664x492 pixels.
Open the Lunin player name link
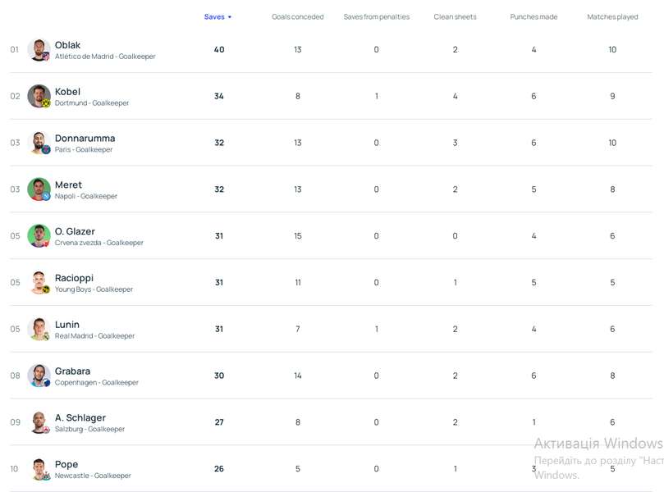tap(67, 325)
